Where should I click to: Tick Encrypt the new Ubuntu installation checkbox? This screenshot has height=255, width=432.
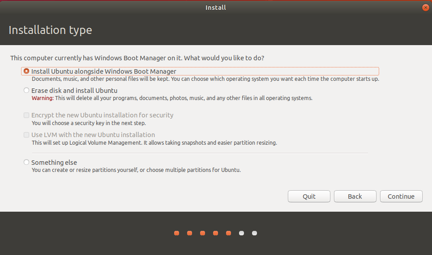point(26,115)
